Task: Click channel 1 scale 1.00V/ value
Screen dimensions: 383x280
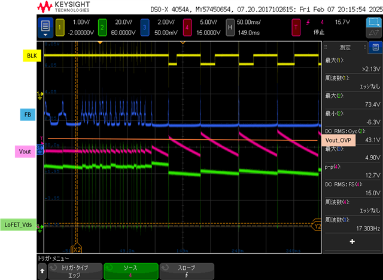Action: pos(81,22)
